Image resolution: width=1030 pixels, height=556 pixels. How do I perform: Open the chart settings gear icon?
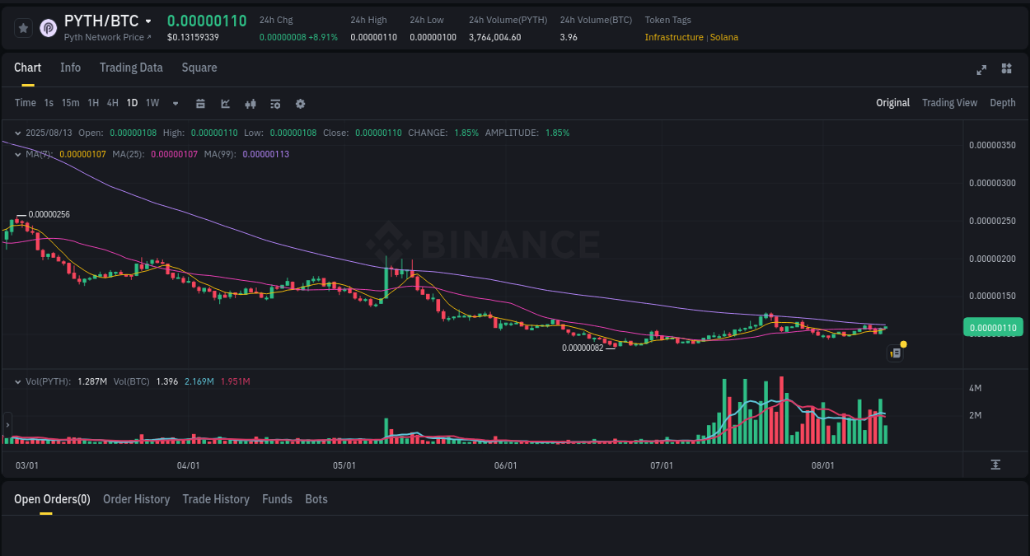tap(300, 103)
